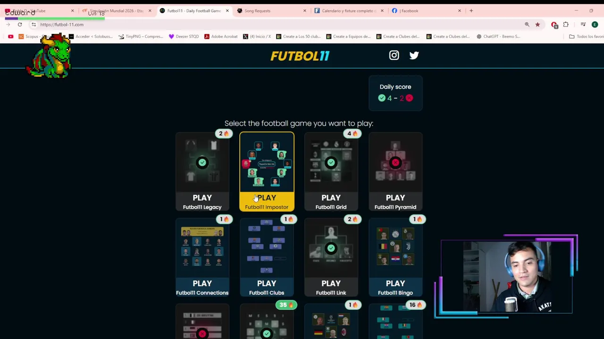
Task: Open the red extension icon in toolbar
Action: [x=554, y=24]
